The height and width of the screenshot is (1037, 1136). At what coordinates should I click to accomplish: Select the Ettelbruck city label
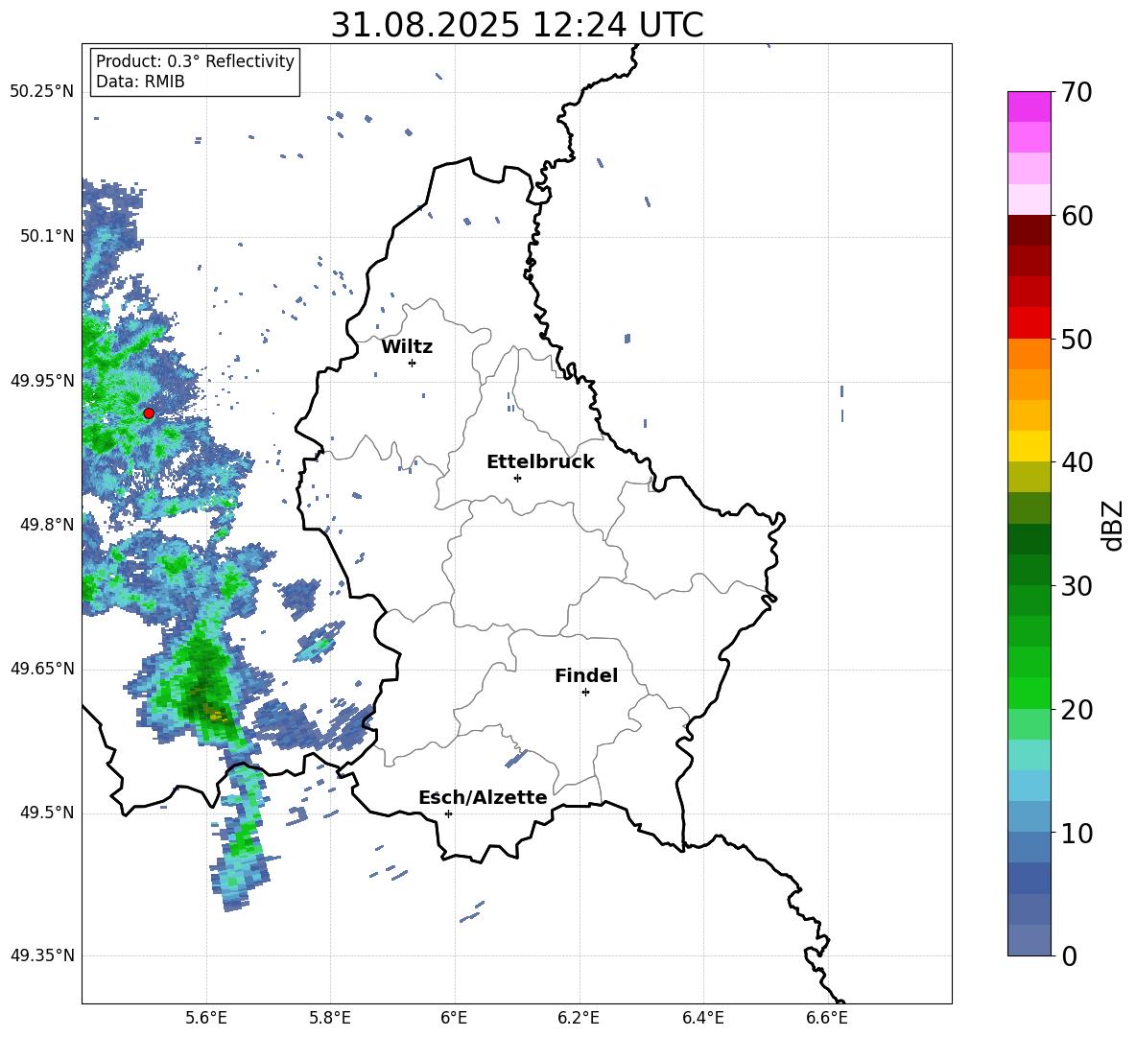540,462
